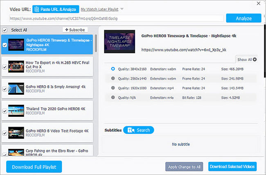Select the 3840x2160 webm quality option
Image resolution: width=266 pixels, height=175 pixels.
(x=113, y=69)
